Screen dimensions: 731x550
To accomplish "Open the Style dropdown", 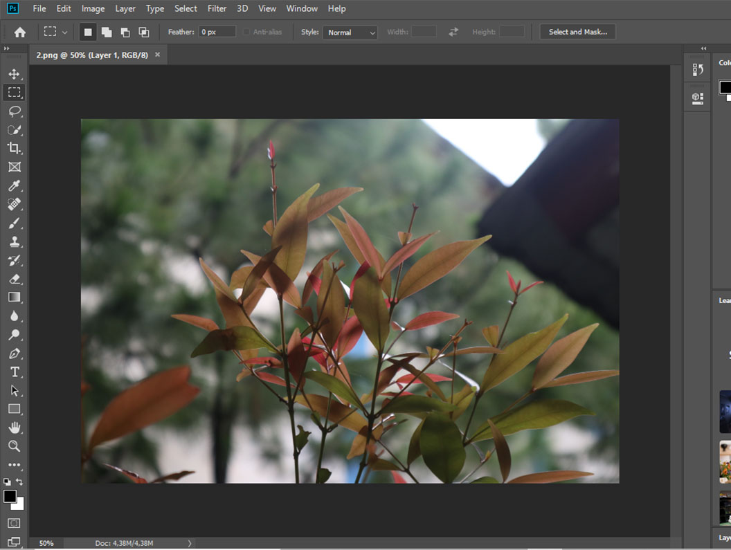I will point(350,33).
